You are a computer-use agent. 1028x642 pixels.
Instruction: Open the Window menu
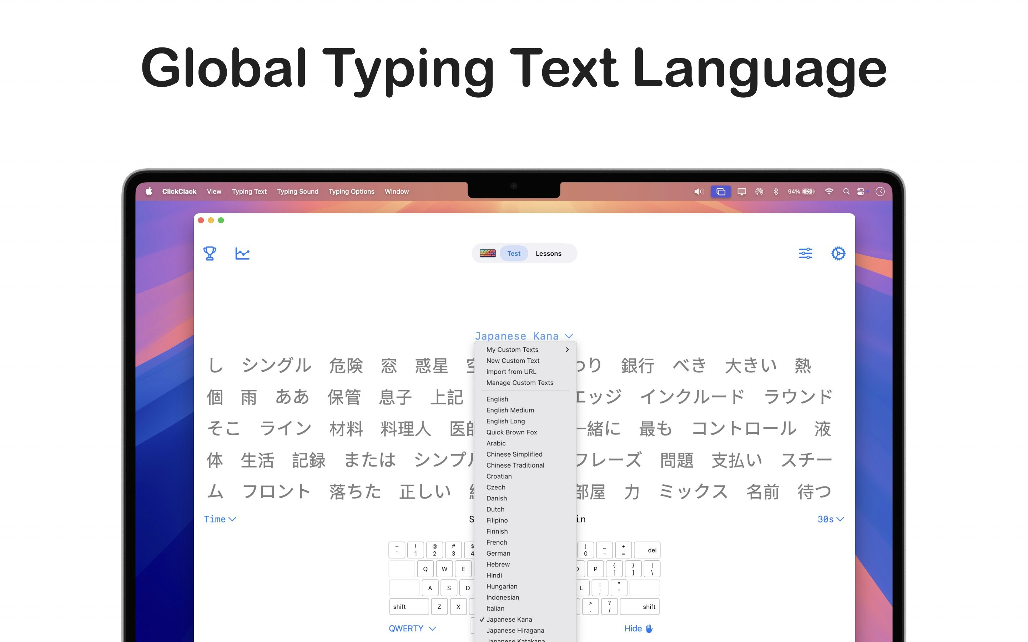tap(397, 192)
